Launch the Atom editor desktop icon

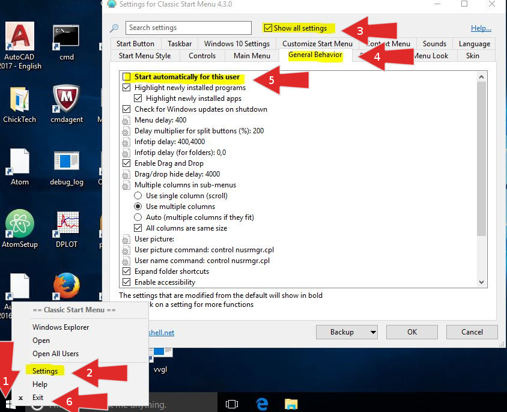(20, 161)
